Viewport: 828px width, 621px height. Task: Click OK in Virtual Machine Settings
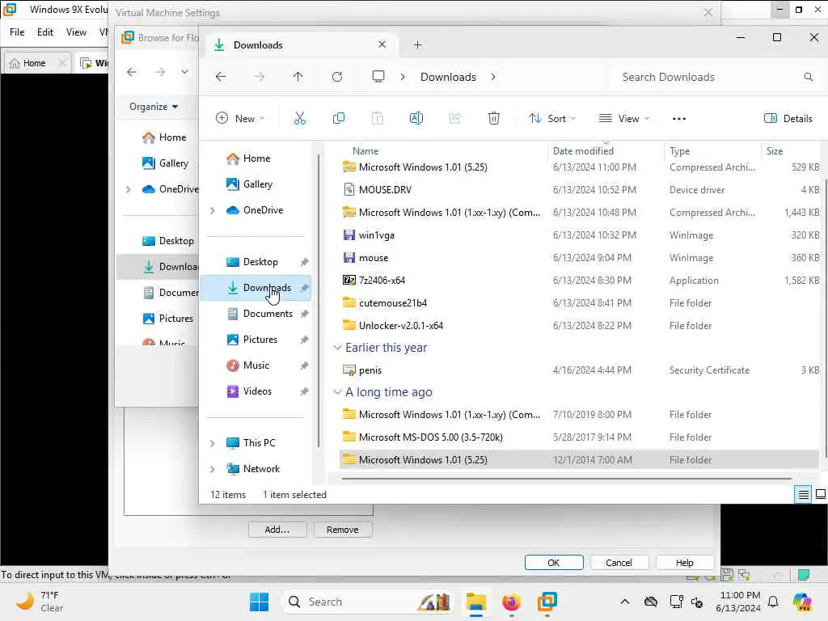(553, 563)
